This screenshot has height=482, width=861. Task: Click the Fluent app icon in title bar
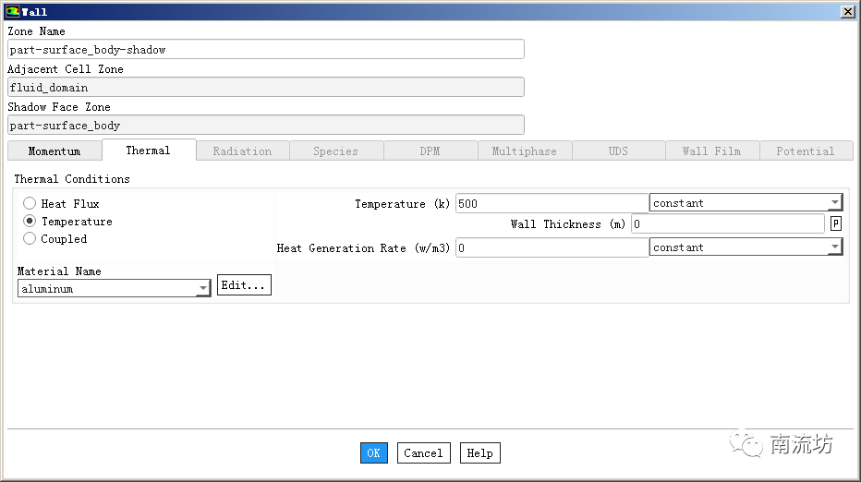pyautogui.click(x=12, y=11)
